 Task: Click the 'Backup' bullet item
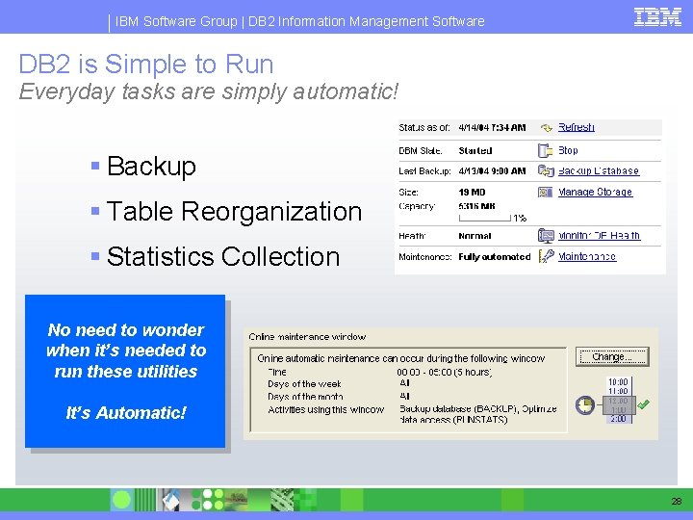[x=151, y=167]
